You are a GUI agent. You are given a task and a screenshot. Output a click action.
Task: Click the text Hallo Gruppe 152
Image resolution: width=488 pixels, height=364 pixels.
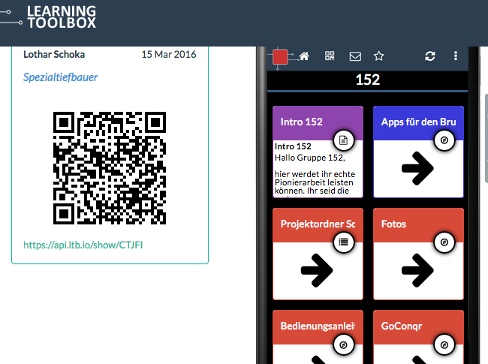pyautogui.click(x=309, y=158)
